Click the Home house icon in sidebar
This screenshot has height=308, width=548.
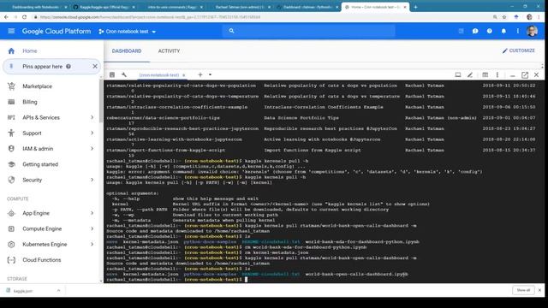[x=11, y=51]
